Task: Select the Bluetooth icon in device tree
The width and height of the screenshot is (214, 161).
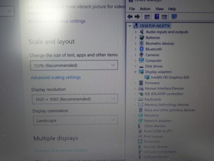Action: (x=141, y=49)
